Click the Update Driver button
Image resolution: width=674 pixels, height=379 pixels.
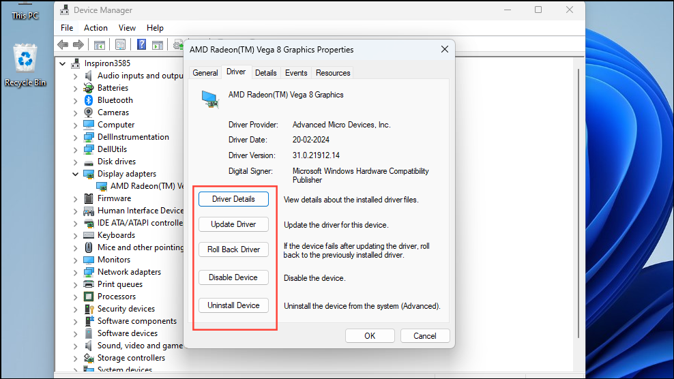[233, 224]
